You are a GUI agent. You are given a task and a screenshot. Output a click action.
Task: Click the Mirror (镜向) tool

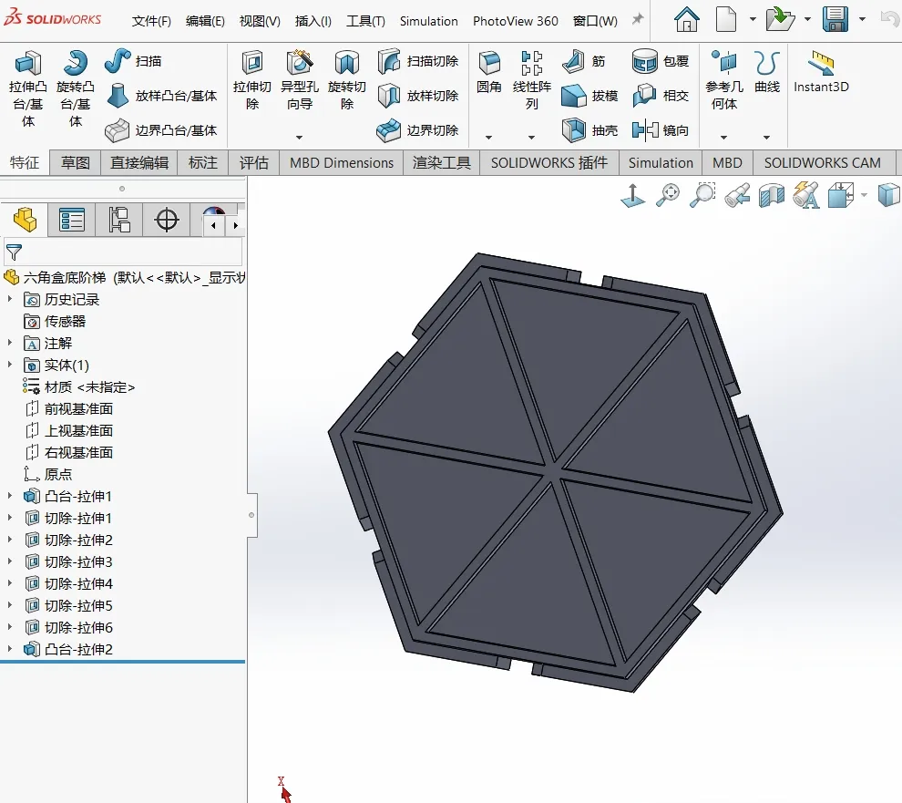tap(661, 130)
